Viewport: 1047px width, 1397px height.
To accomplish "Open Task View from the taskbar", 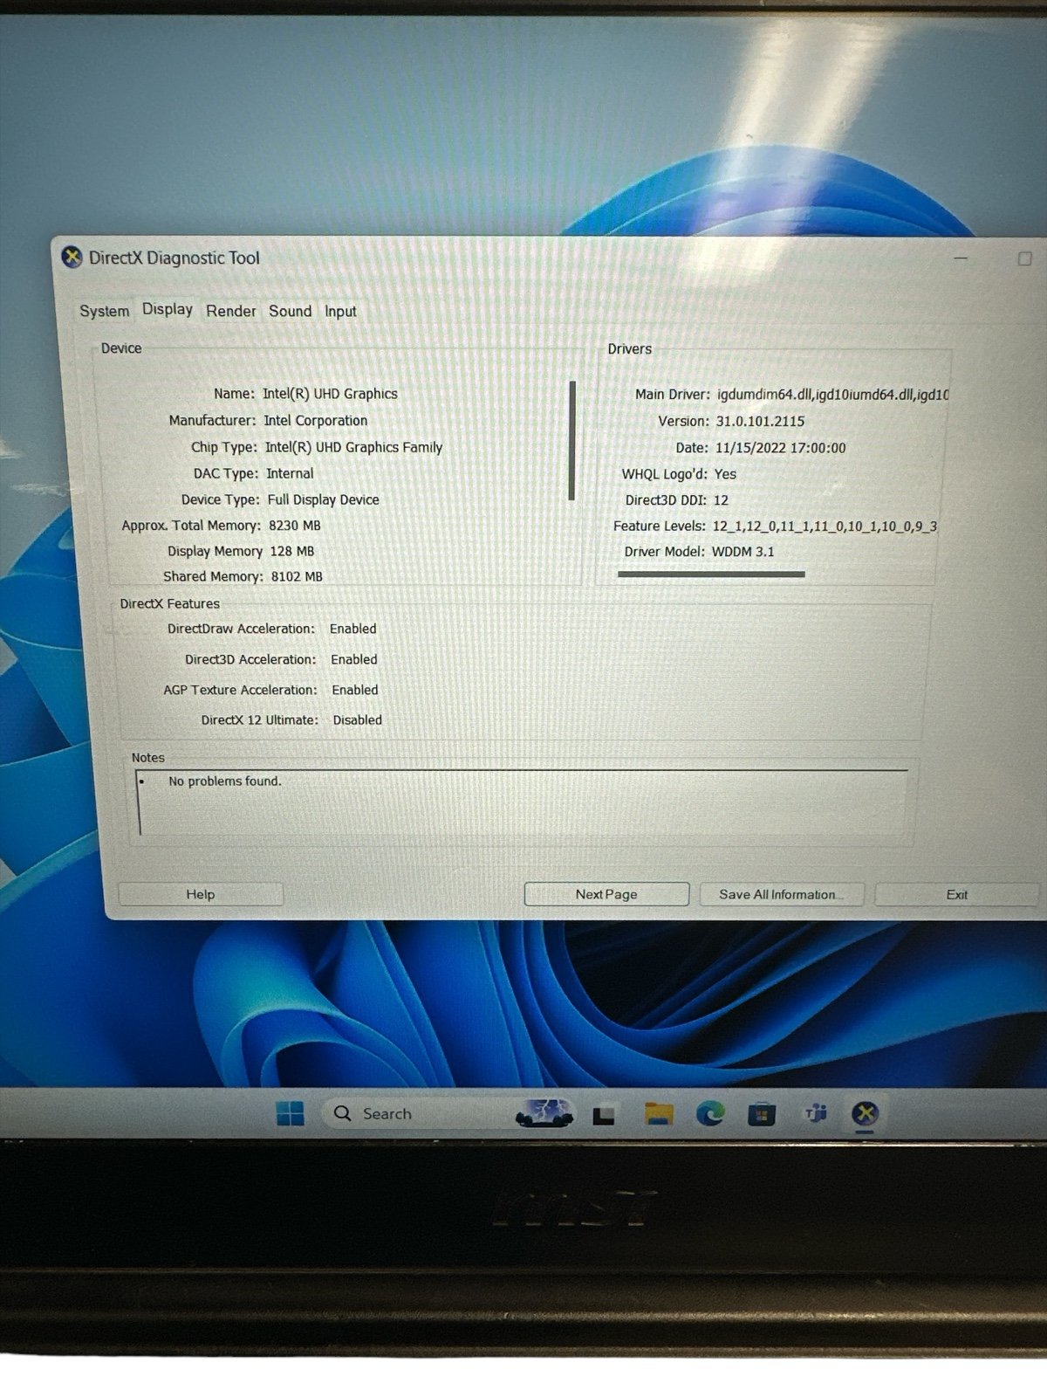I will pyautogui.click(x=604, y=1115).
